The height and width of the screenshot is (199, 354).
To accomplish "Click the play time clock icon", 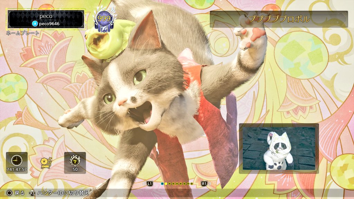I will (17, 160).
